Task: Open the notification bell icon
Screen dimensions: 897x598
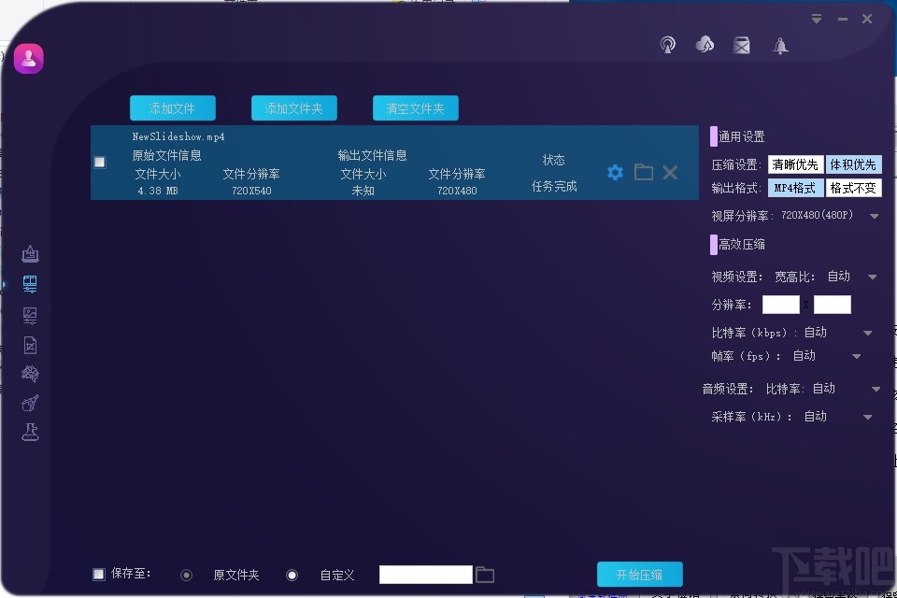Action: tap(780, 45)
